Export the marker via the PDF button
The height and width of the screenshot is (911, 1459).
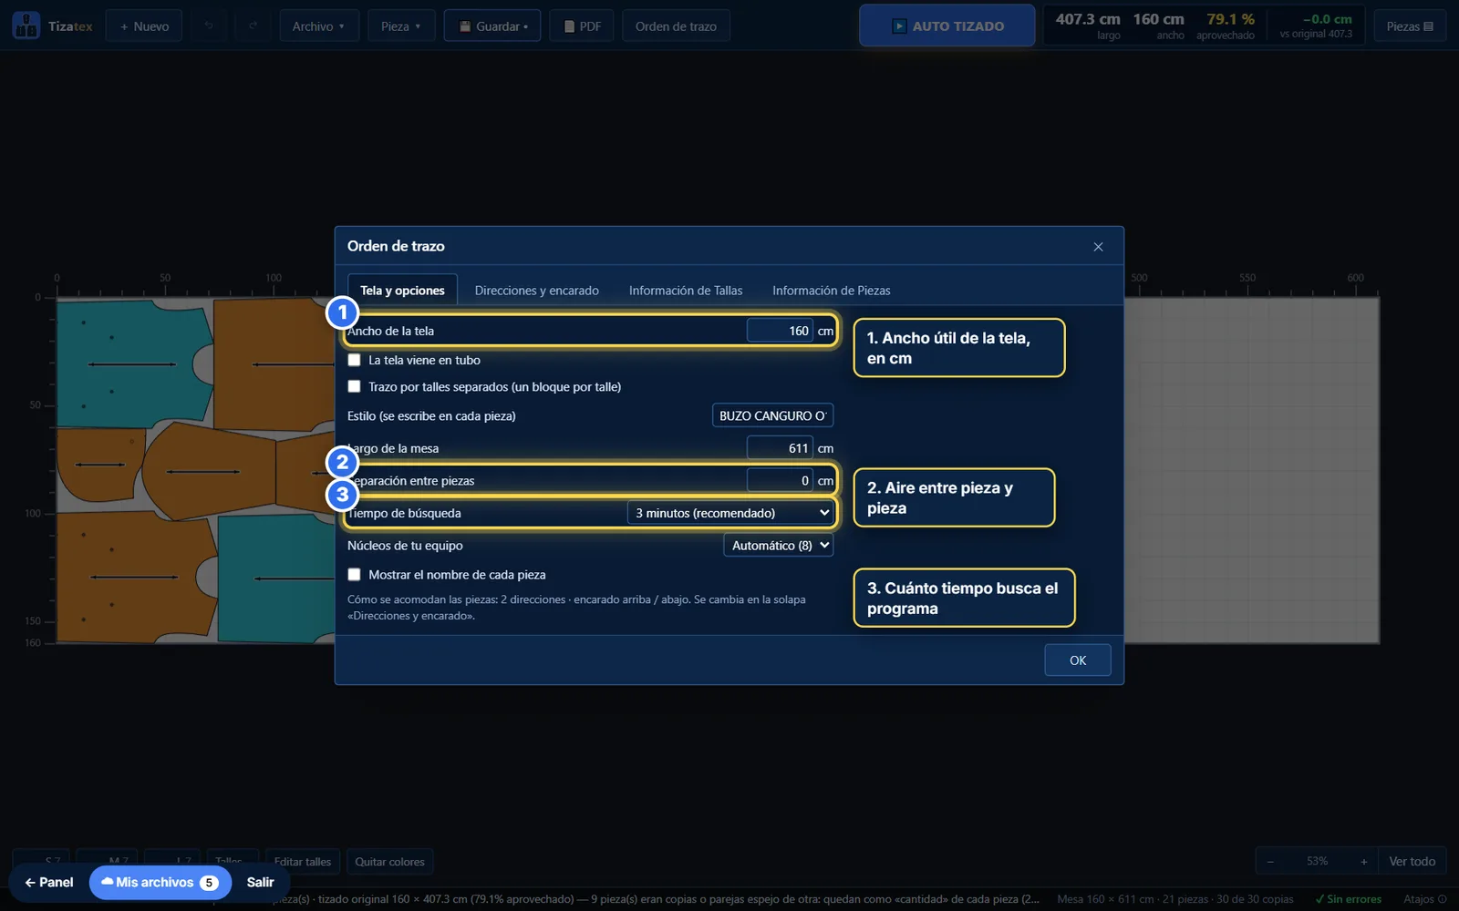[582, 26]
